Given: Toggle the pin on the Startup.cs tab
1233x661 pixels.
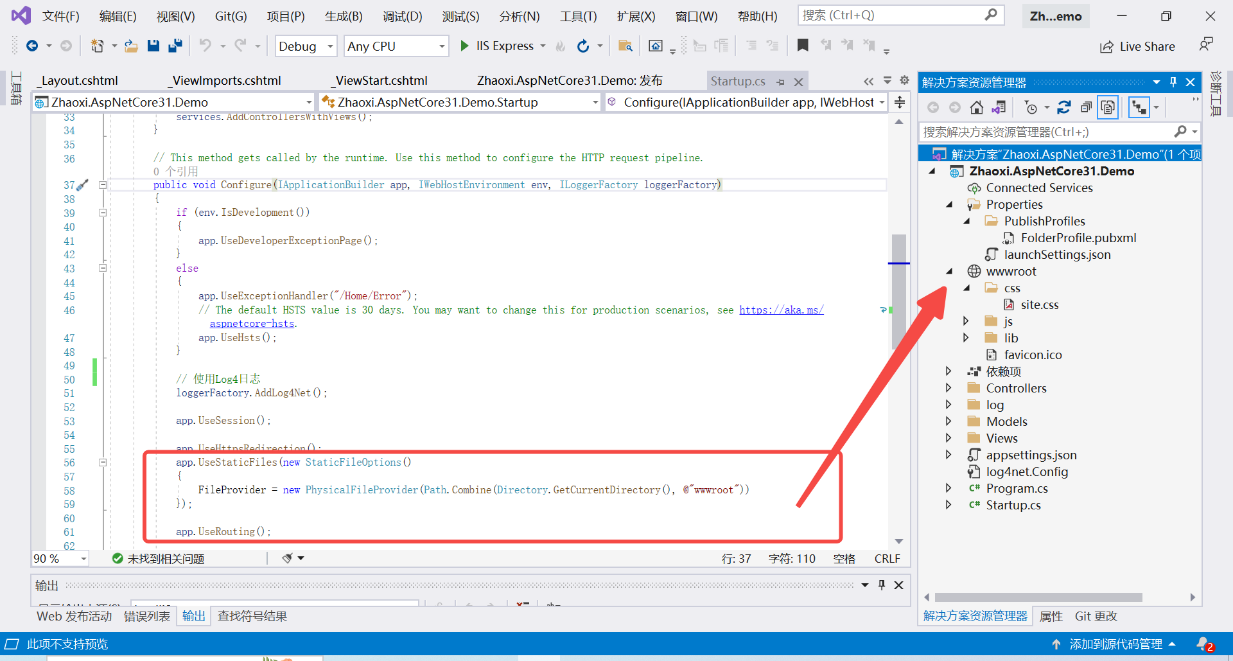Looking at the screenshot, I should 781,82.
